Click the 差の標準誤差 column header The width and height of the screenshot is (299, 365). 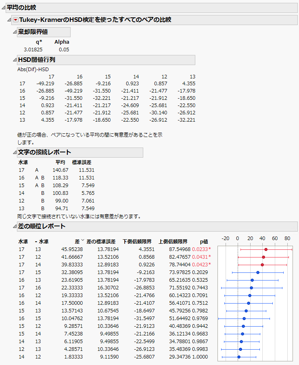[x=101, y=242]
